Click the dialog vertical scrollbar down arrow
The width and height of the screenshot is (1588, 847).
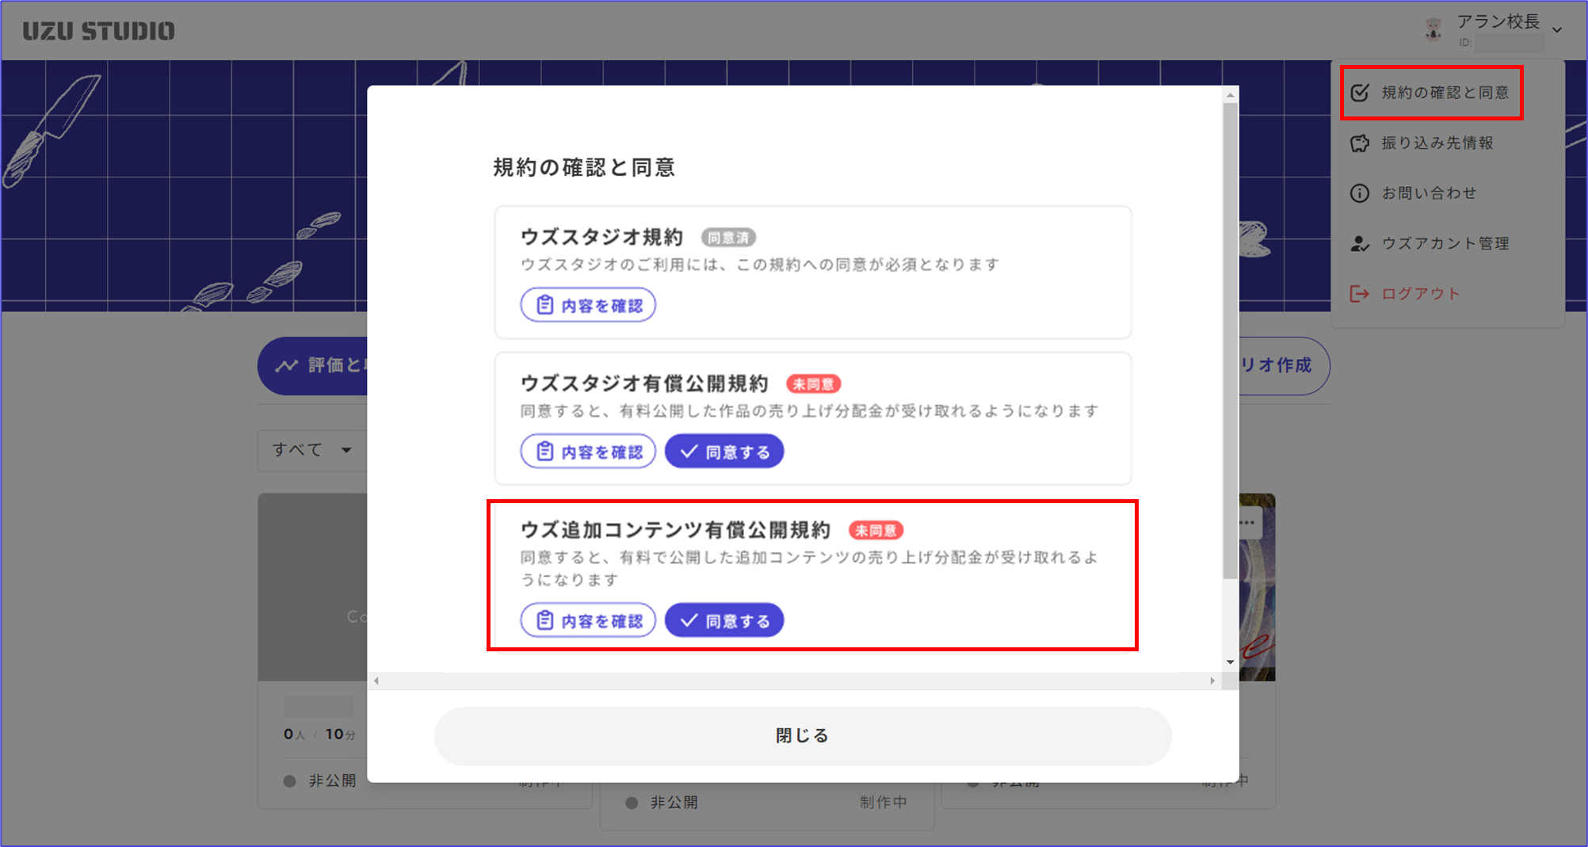(x=1230, y=662)
